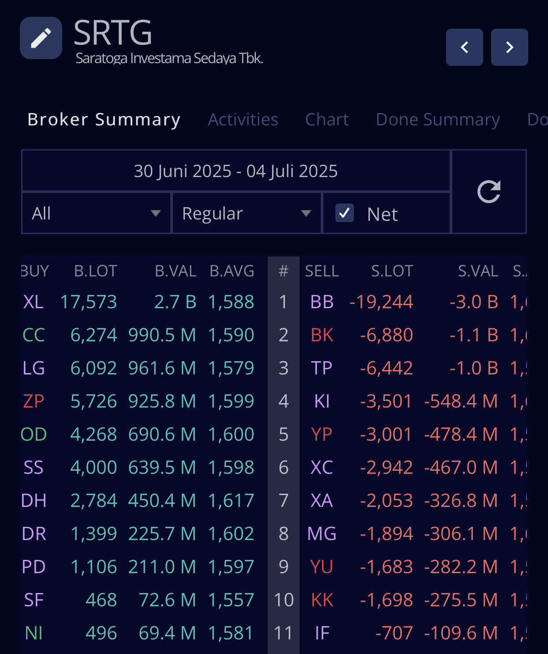Open the date range picker

[236, 171]
